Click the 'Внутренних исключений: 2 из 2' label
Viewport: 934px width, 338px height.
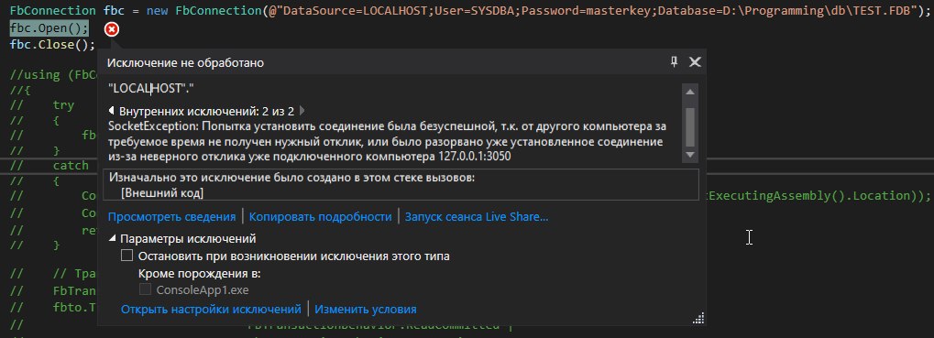(x=207, y=111)
